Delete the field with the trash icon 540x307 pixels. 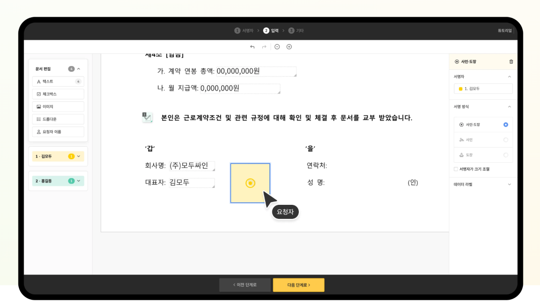point(511,61)
